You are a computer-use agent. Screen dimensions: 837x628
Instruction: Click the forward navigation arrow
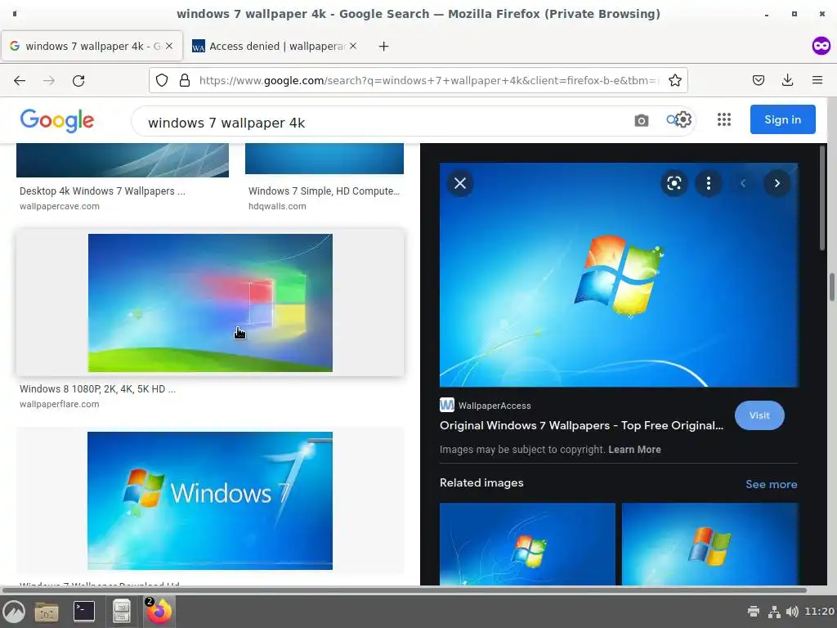(48, 81)
